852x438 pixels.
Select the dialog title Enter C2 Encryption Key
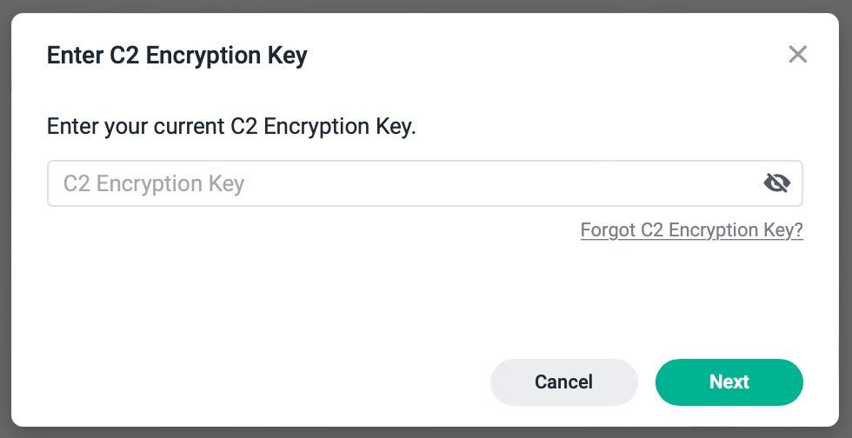tap(177, 56)
